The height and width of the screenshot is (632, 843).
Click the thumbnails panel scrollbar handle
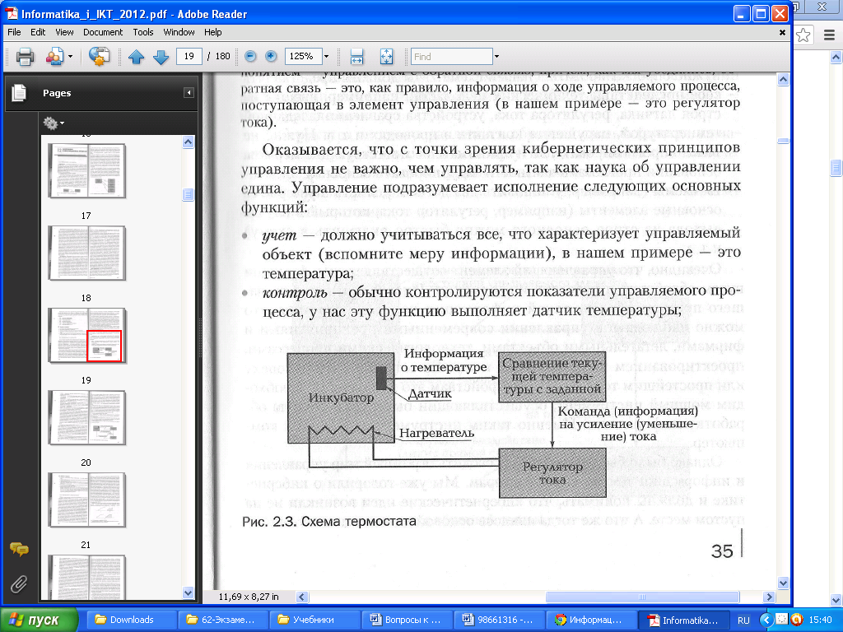point(189,194)
